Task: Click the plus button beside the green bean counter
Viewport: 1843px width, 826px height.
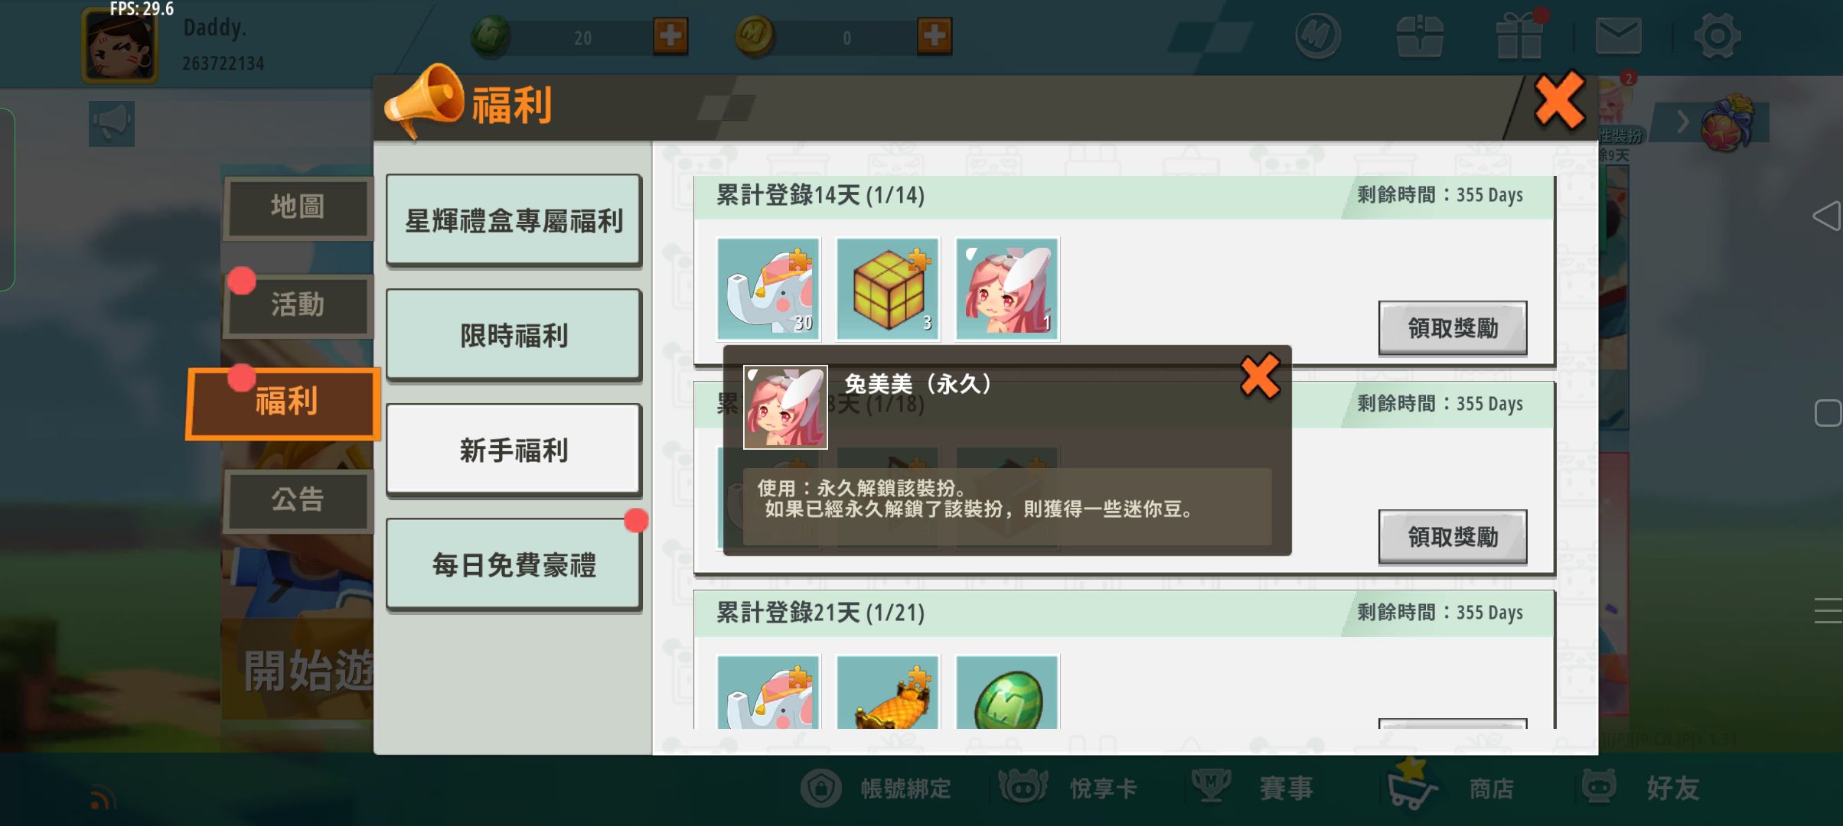Action: click(670, 36)
